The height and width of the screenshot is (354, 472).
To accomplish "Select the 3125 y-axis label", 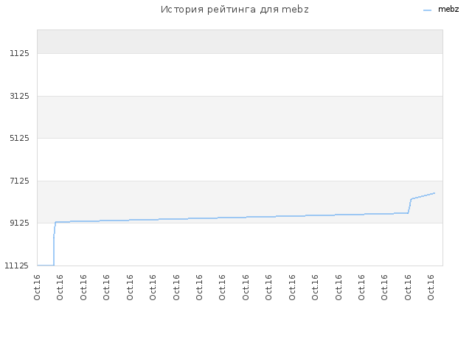I will 20,96.
